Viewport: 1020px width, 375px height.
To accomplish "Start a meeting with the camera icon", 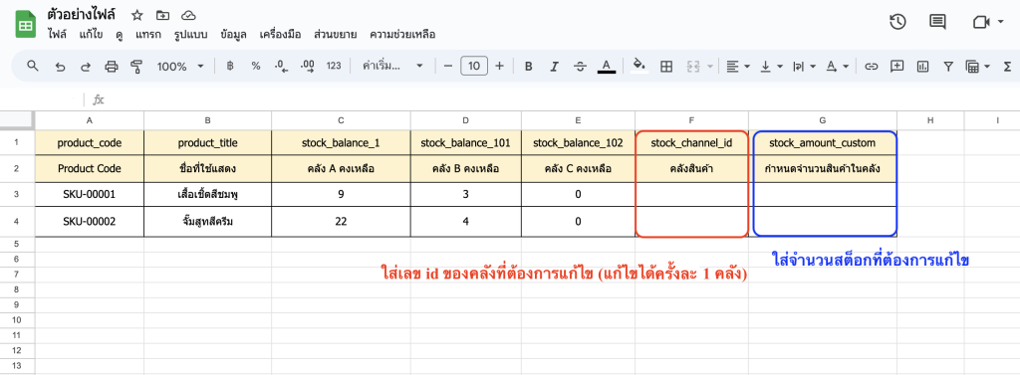I will [980, 22].
